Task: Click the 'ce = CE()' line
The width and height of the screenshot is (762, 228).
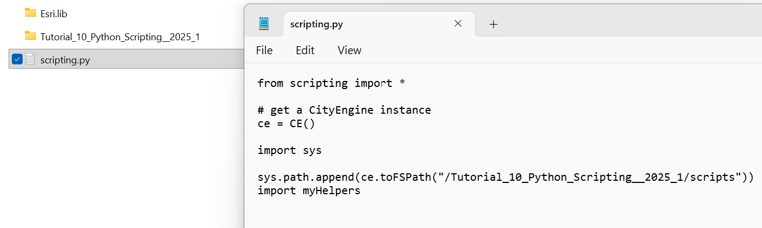Action: point(286,123)
